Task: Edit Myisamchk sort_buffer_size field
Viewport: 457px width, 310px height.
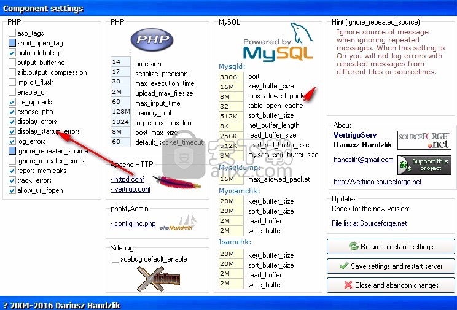Action: click(x=231, y=211)
